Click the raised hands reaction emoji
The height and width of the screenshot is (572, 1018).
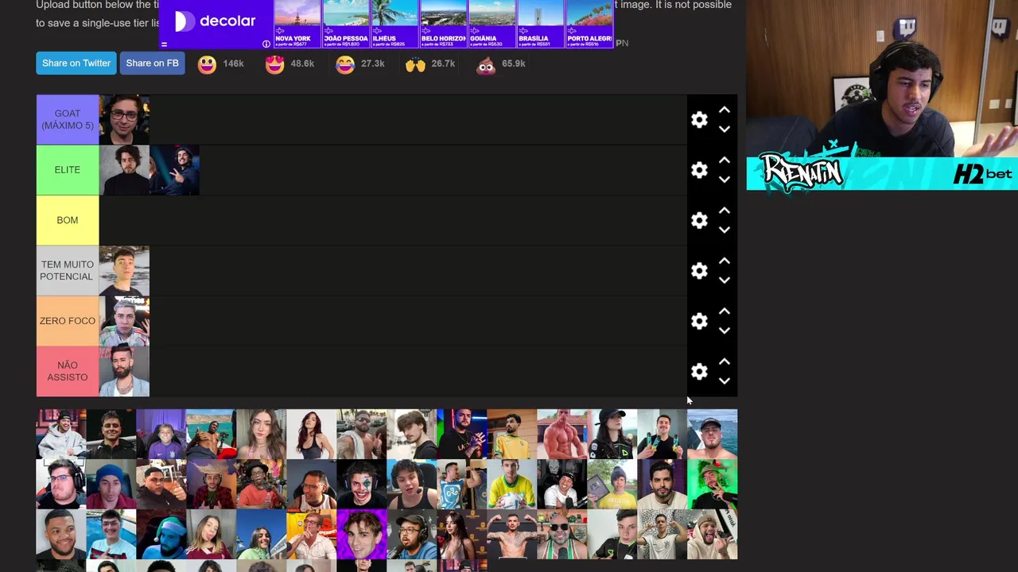pos(415,64)
